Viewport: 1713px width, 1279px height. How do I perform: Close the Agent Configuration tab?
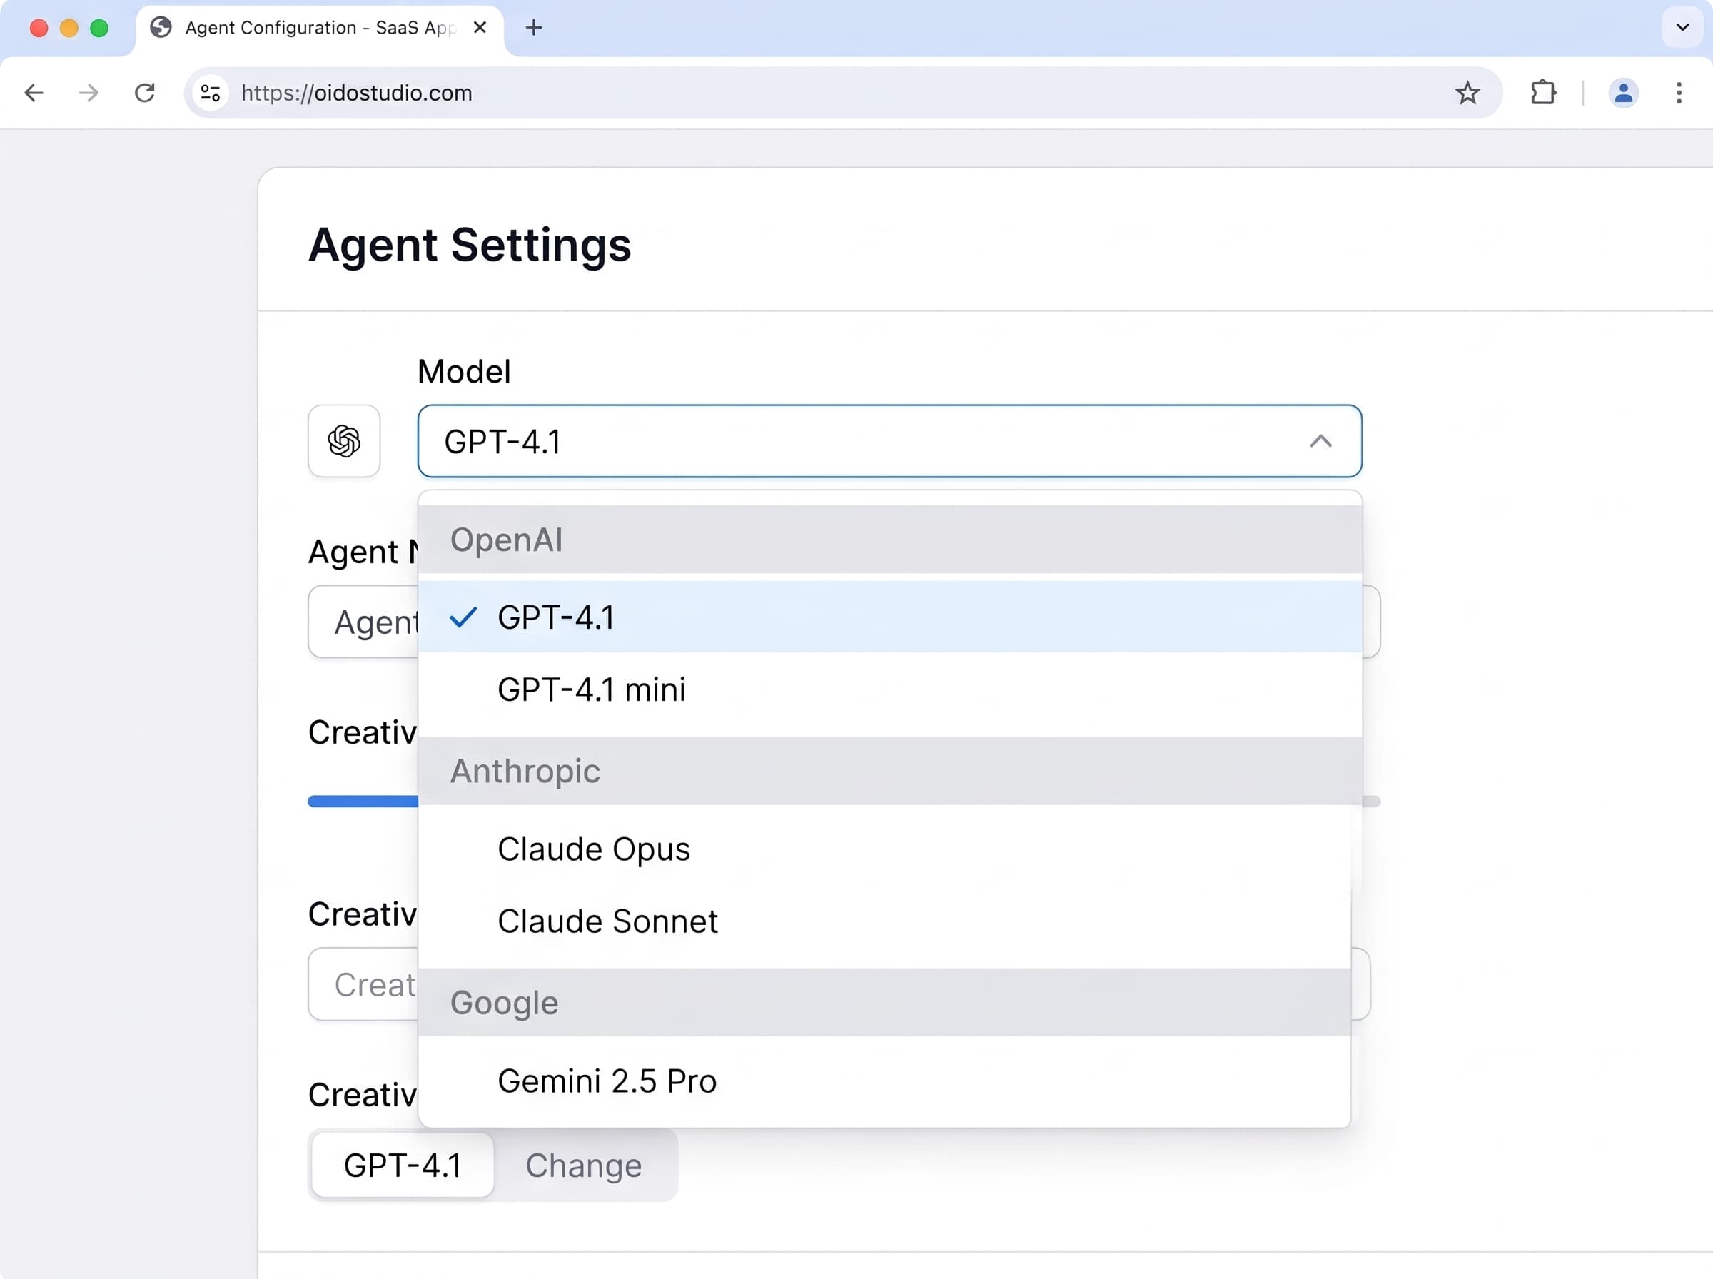point(480,28)
